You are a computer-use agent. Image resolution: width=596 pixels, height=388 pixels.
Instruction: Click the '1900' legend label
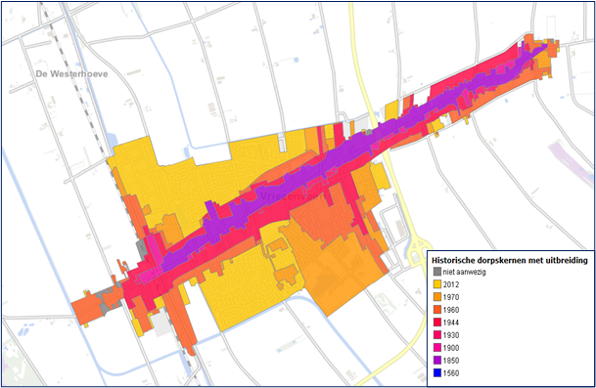(451, 348)
